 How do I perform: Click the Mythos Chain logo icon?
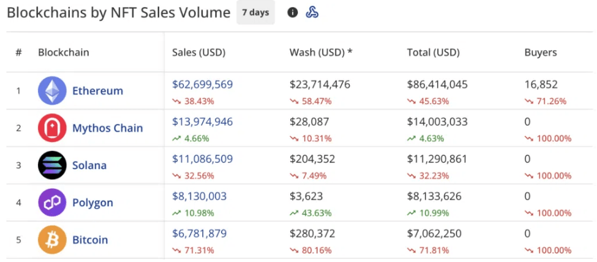pos(52,128)
